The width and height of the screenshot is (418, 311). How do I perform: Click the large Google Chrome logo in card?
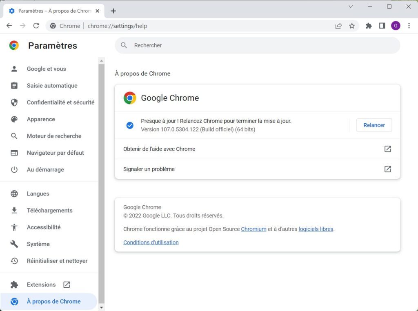[130, 98]
